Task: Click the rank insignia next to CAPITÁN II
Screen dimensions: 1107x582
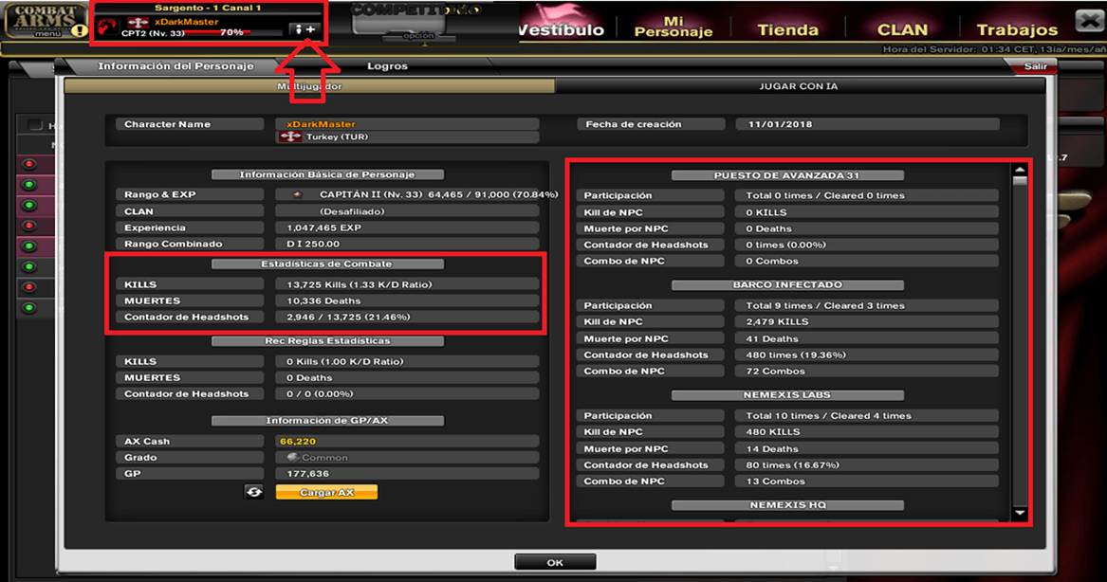Action: tap(298, 194)
